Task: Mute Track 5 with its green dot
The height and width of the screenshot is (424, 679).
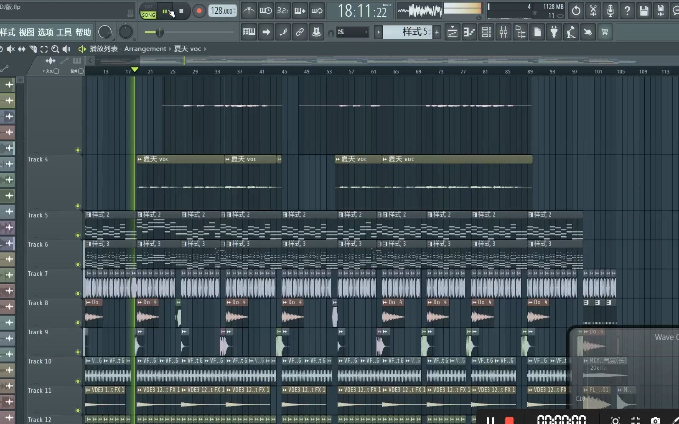Action: (x=78, y=235)
